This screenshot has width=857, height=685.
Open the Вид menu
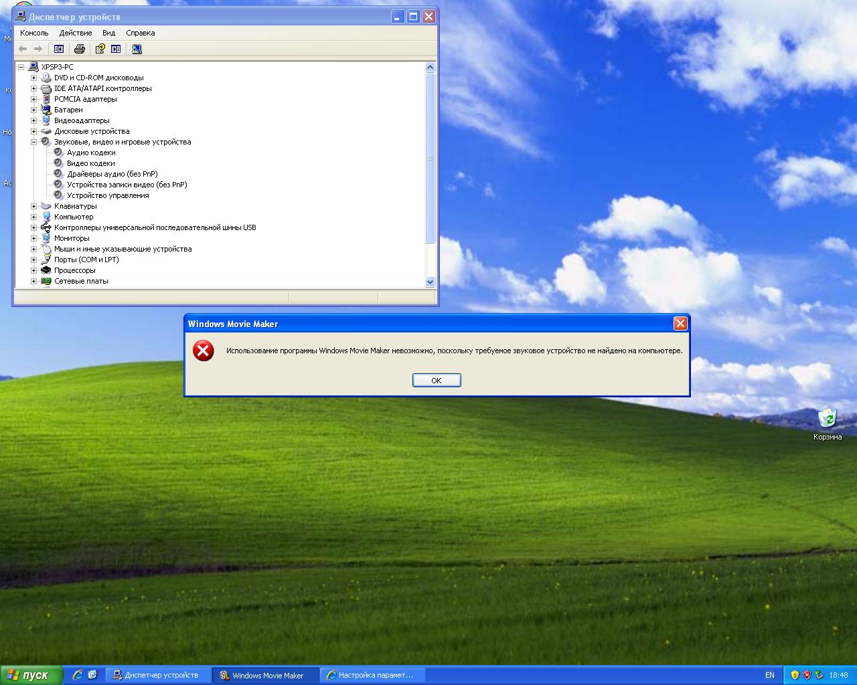[x=109, y=33]
